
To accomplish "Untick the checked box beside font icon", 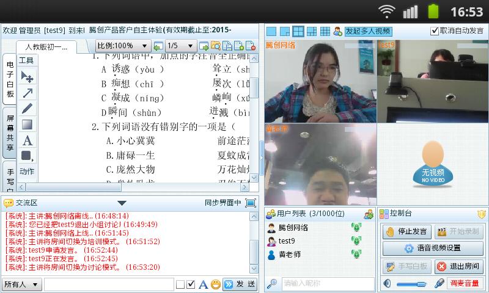I will pos(191,284).
